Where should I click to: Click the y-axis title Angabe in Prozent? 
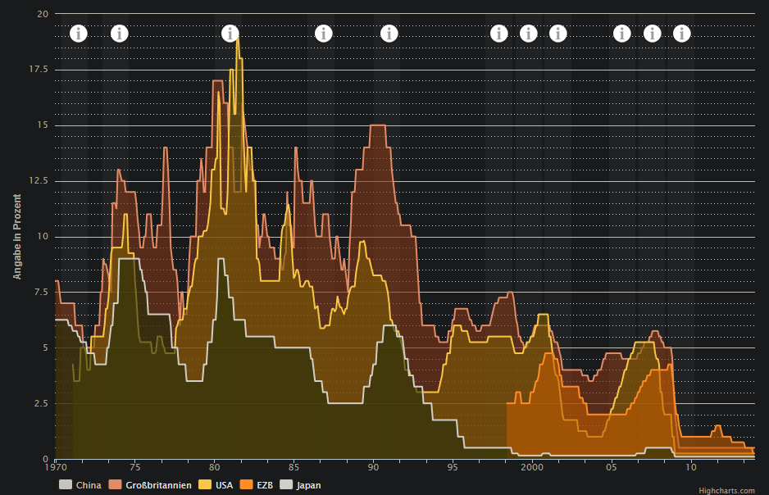(17, 237)
